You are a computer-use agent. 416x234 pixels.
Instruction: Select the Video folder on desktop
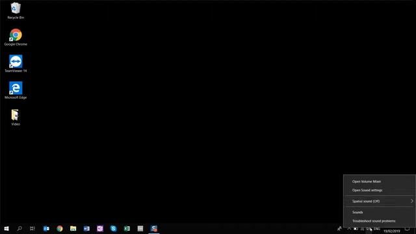click(16, 117)
